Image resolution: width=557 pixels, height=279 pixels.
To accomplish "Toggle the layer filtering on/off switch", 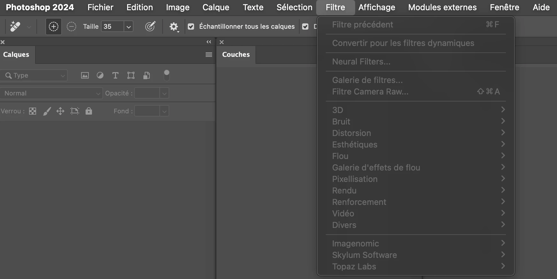I will tap(166, 75).
